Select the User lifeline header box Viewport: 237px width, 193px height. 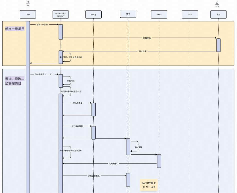(x=28, y=14)
